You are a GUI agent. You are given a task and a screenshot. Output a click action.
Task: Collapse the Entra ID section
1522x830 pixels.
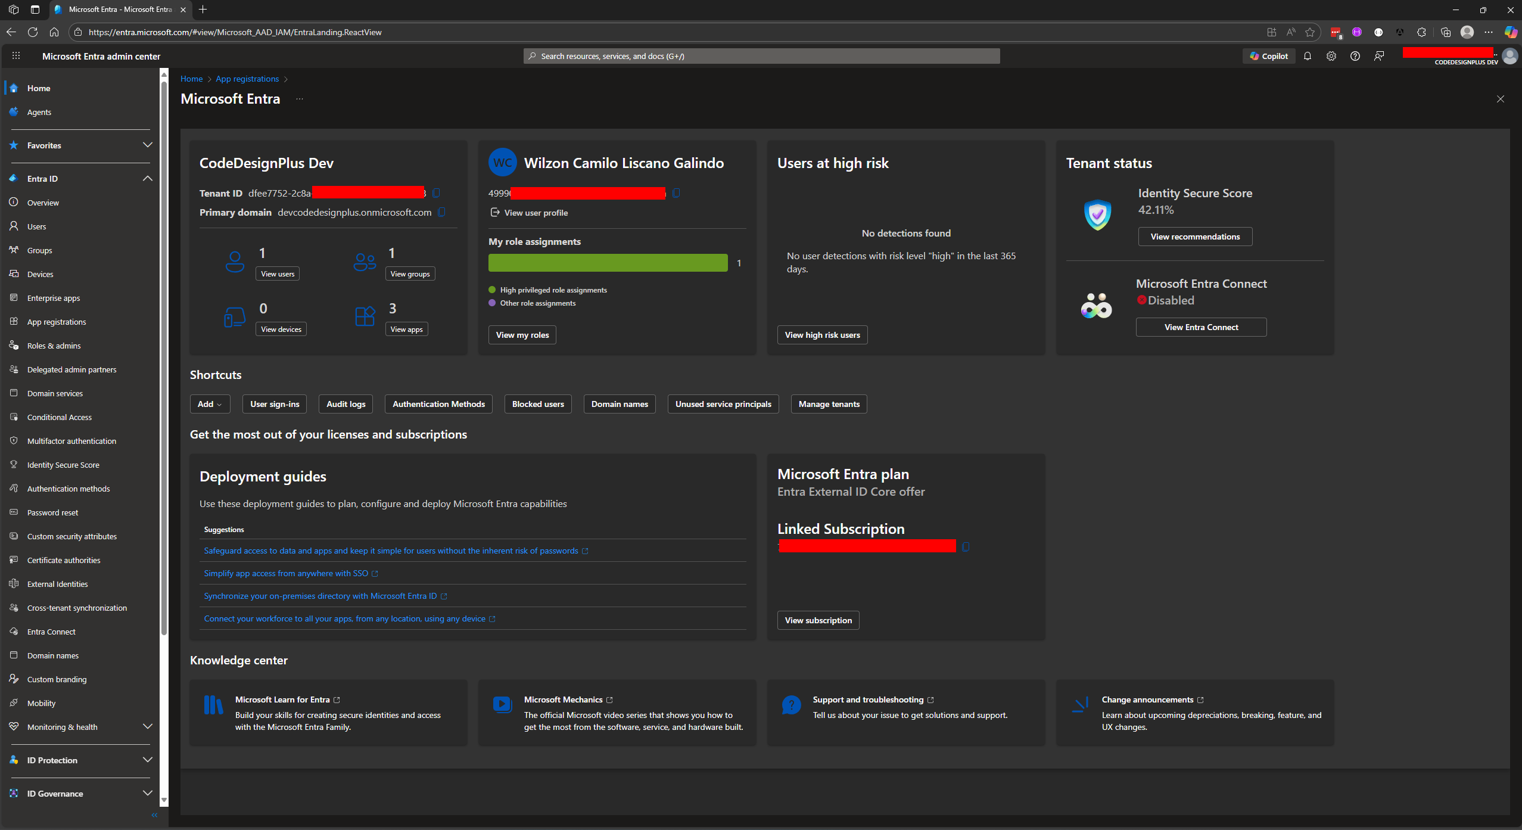pos(148,178)
